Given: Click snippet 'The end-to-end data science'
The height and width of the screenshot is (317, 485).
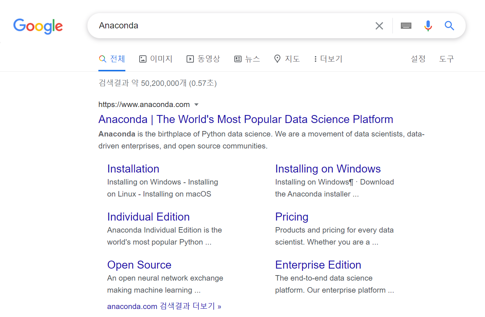Looking at the screenshot, I should coord(324,278).
